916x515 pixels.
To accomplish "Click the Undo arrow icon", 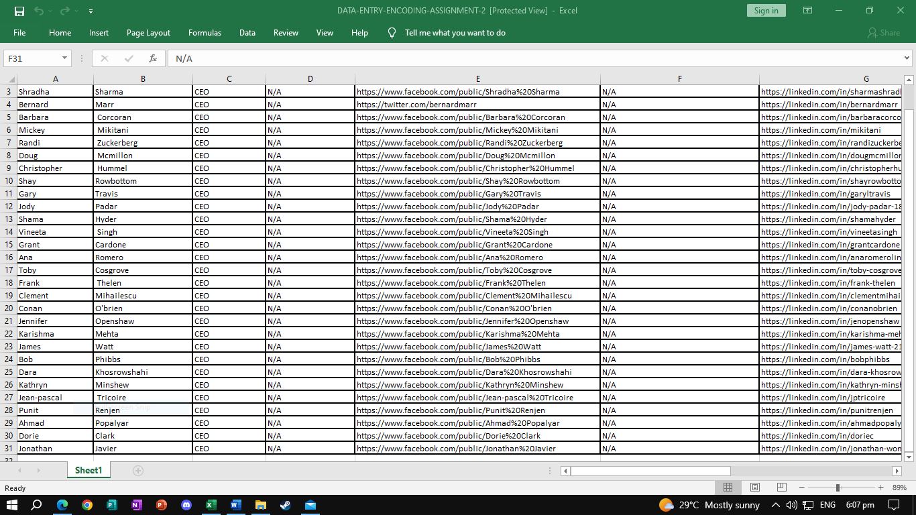I will point(39,11).
